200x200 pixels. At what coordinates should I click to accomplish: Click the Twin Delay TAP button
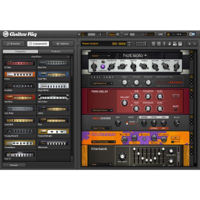click(x=175, y=96)
